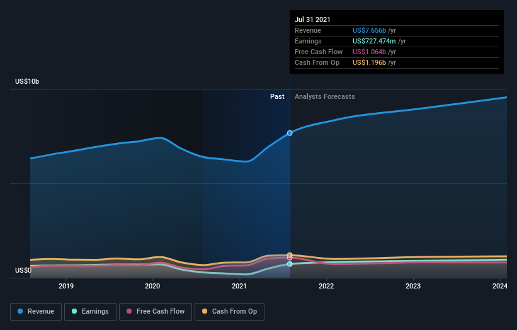Click the 2023 x-axis label
The image size is (517, 330).
click(413, 286)
